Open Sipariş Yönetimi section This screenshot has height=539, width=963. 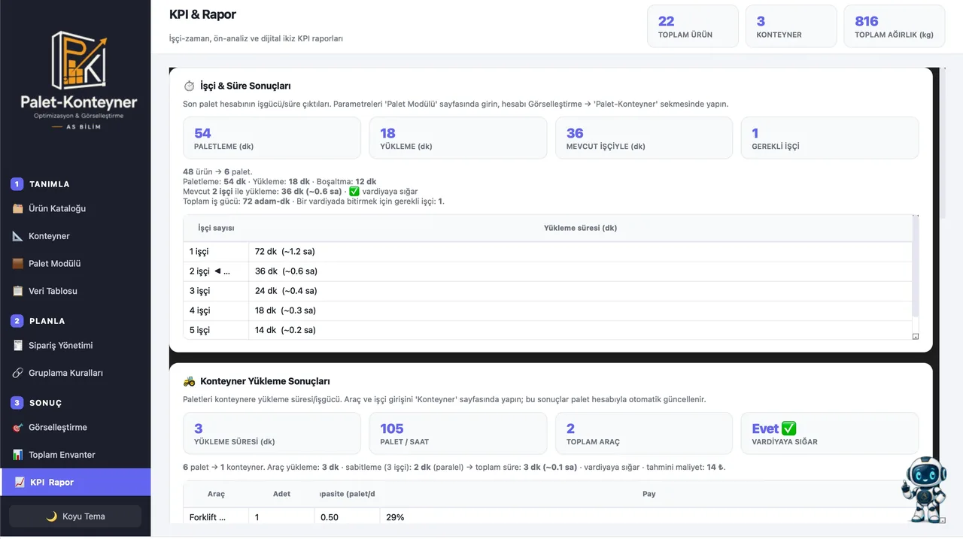[x=75, y=346]
